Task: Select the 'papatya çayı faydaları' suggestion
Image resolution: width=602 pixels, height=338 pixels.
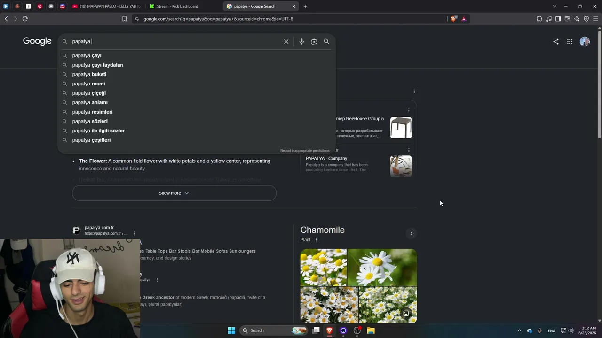Action: (x=197, y=65)
